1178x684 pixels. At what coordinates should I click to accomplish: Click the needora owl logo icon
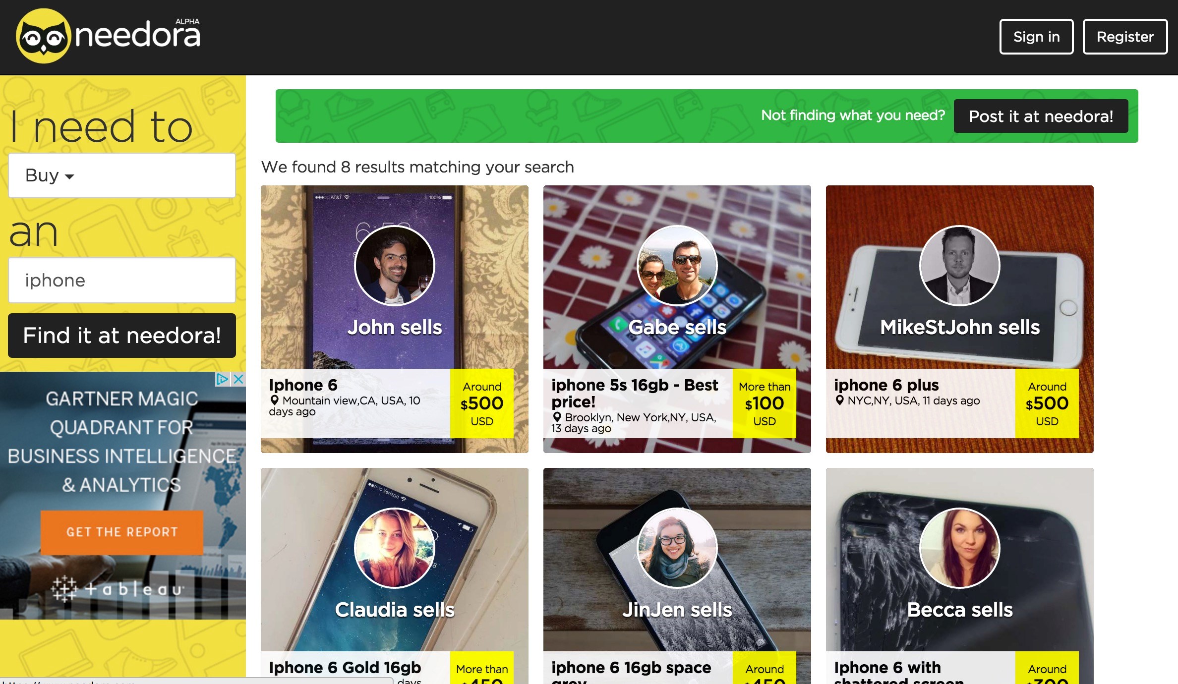pos(44,36)
